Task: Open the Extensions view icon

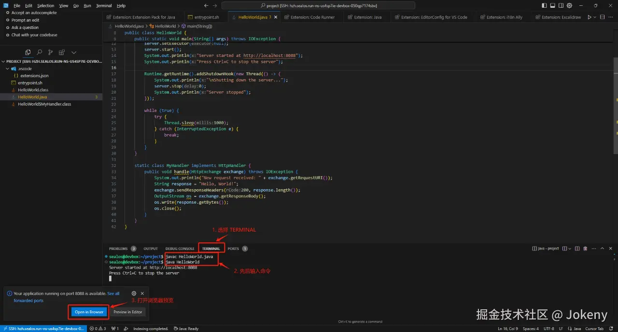Action: (62, 52)
